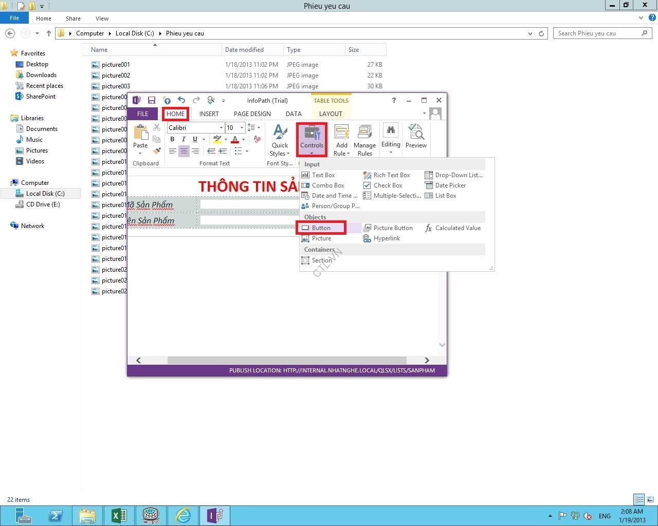Click the Undo arrow in the InfoPath toolbar

[181, 100]
